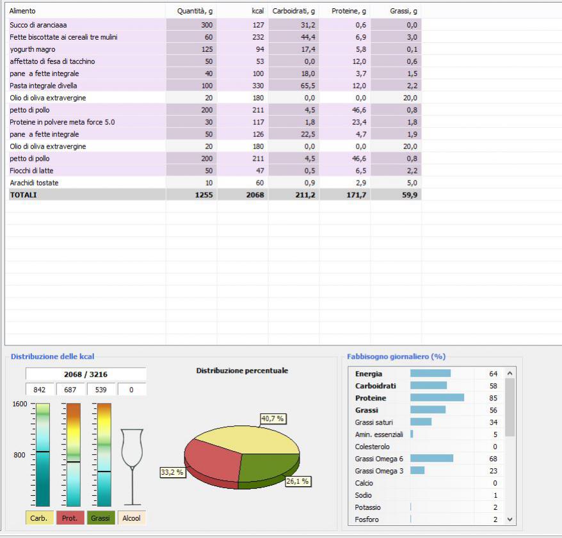Click the Quantità, g column header
This screenshot has width=562, height=538.
pyautogui.click(x=192, y=11)
